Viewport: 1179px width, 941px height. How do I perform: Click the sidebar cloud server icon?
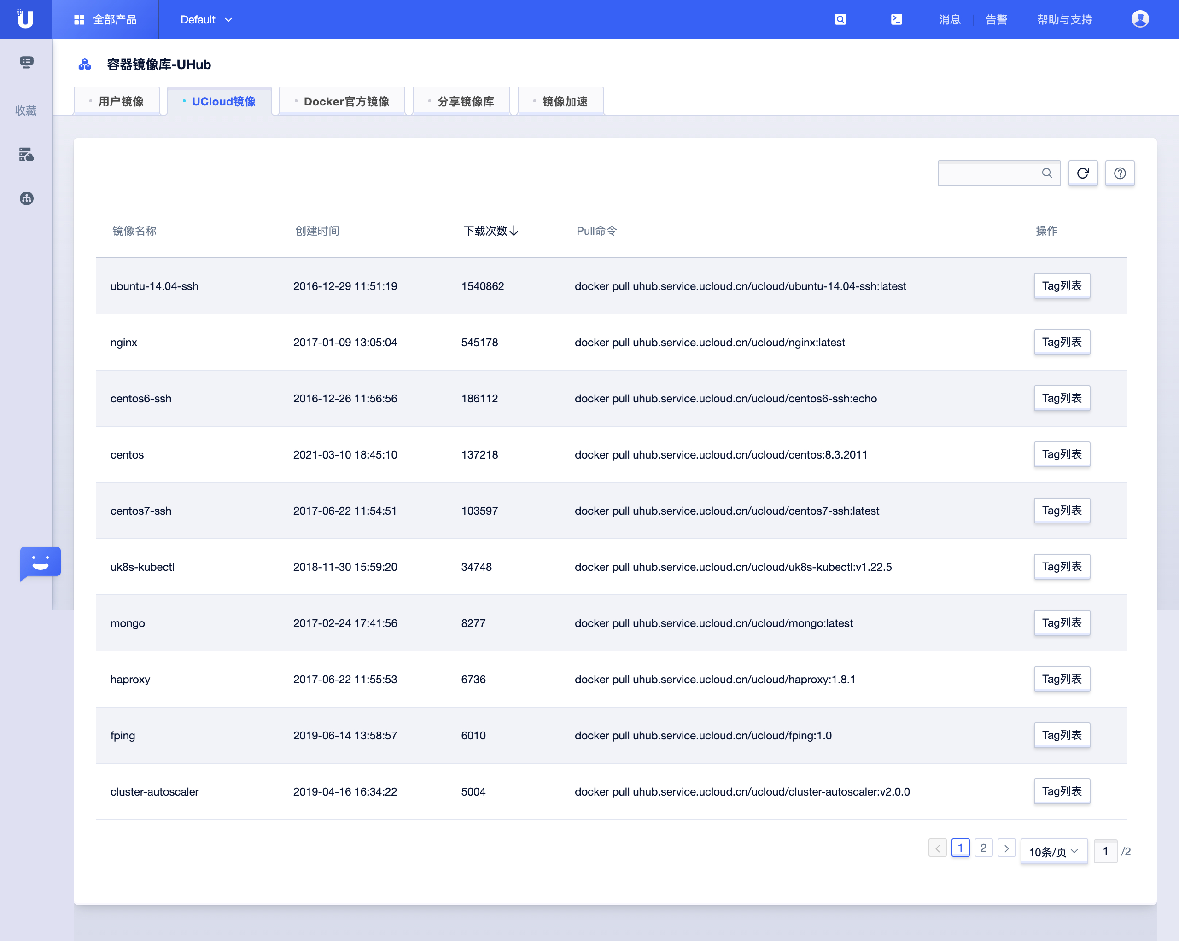26,154
